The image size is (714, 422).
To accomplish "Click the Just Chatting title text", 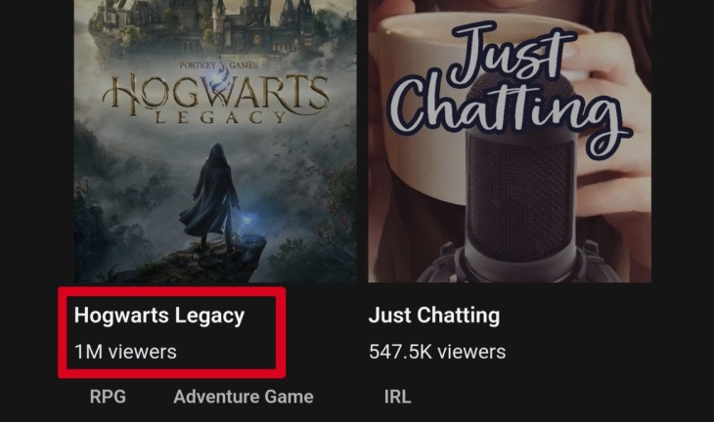I will tap(434, 316).
